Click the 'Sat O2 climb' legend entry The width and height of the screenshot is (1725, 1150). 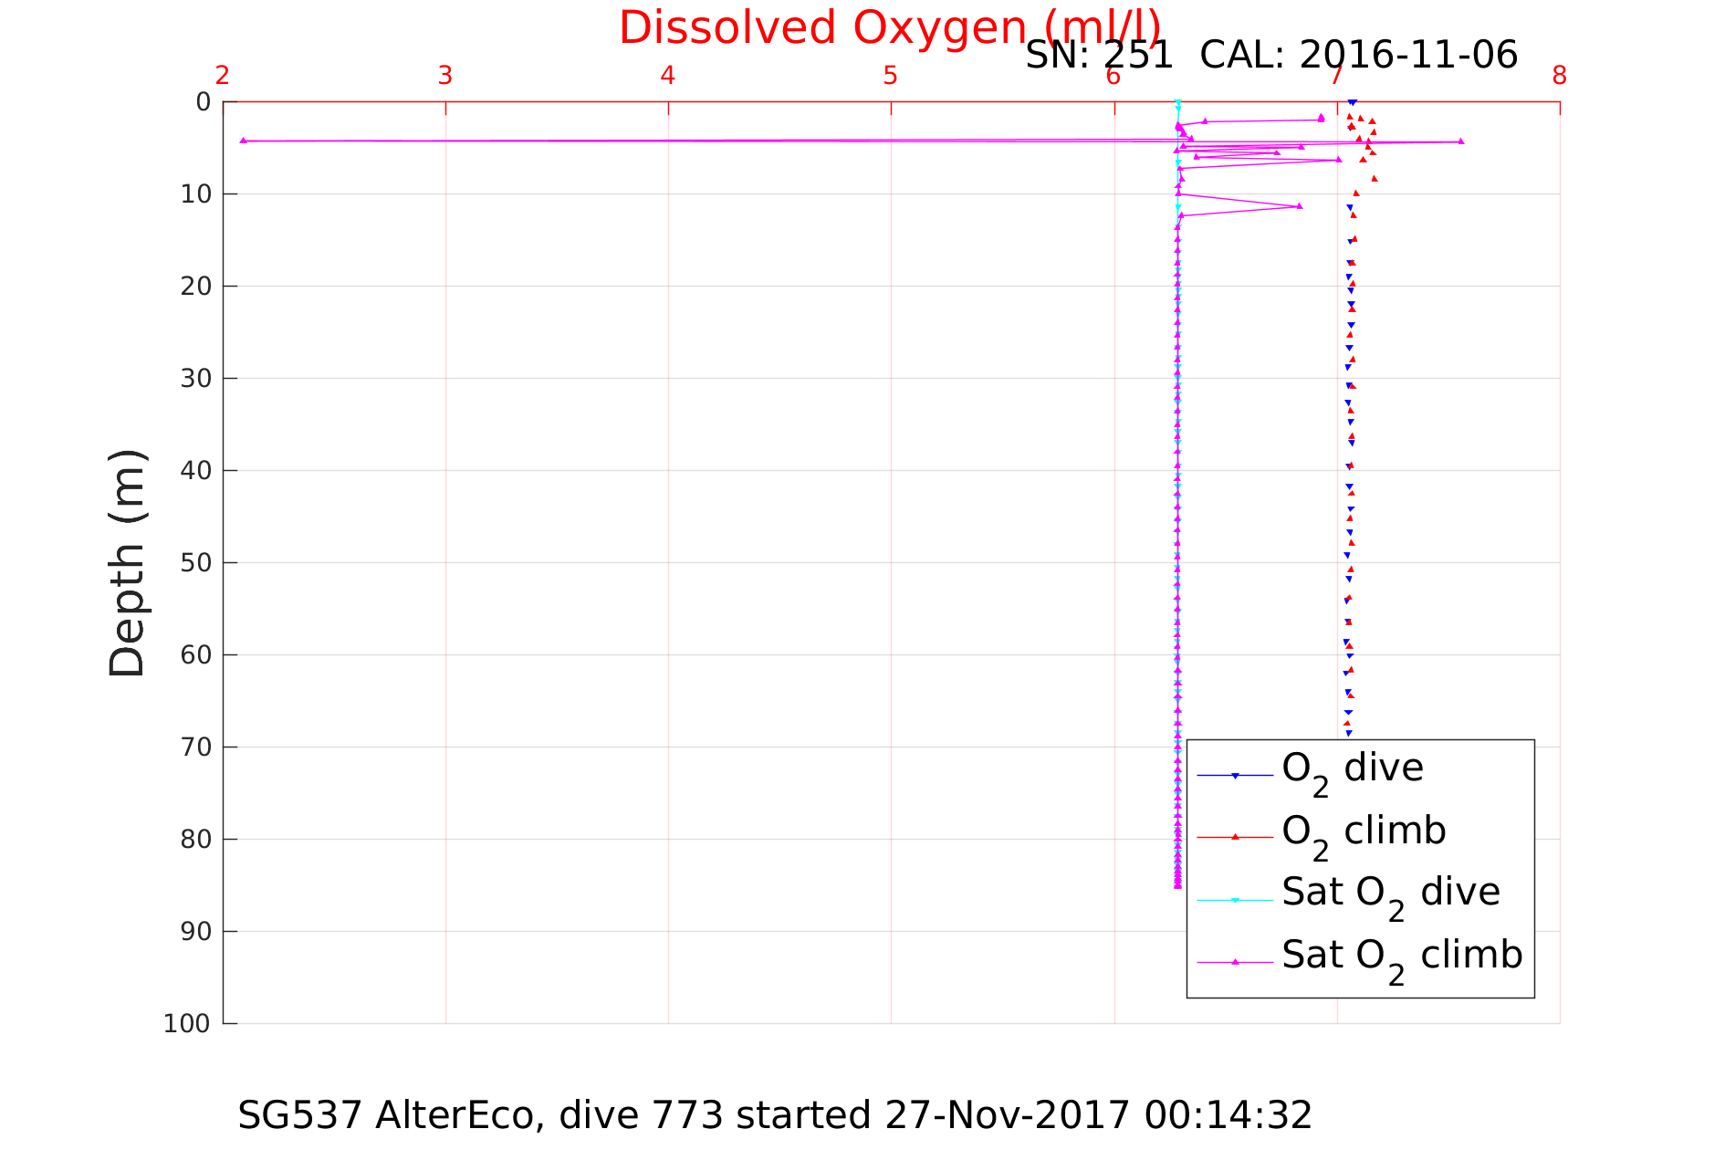1402,959
